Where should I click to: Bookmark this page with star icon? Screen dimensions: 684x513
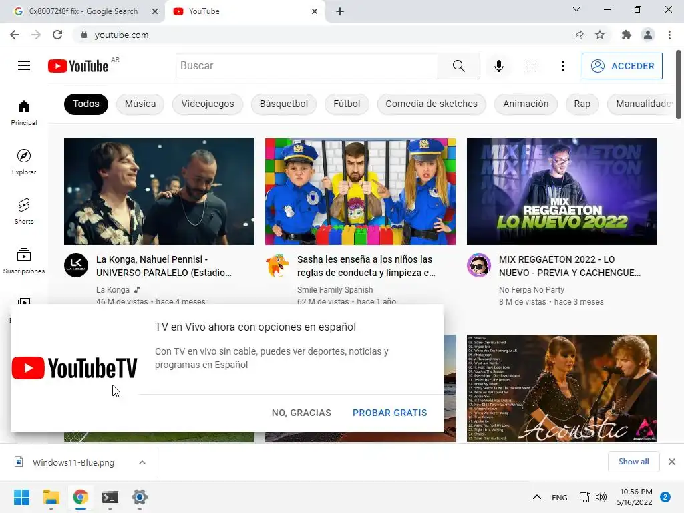coord(600,35)
